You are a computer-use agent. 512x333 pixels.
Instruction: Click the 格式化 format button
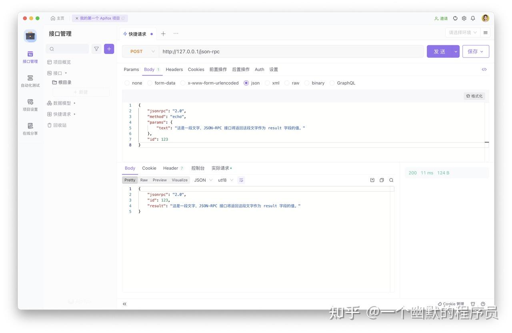click(x=474, y=96)
